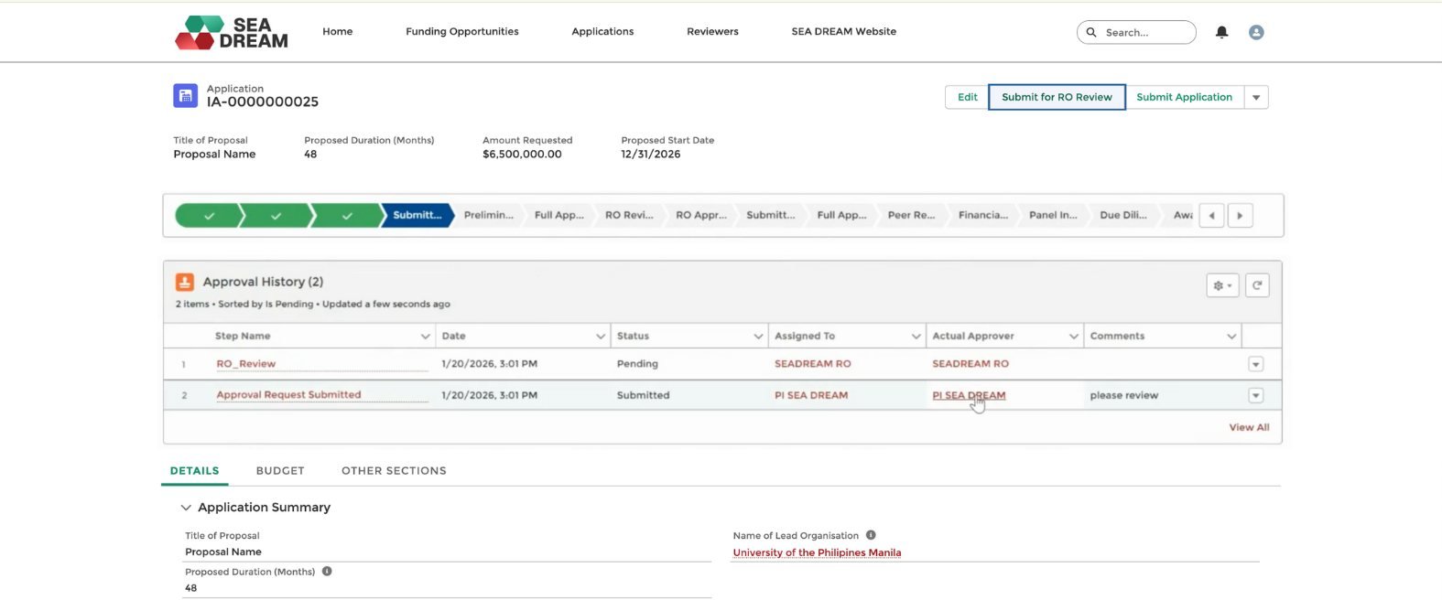Click into the Search field

[1144, 32]
